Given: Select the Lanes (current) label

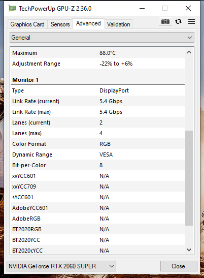Looking at the screenshot, I should coord(31,122).
